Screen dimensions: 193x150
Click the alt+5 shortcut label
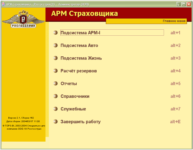click(x=175, y=84)
